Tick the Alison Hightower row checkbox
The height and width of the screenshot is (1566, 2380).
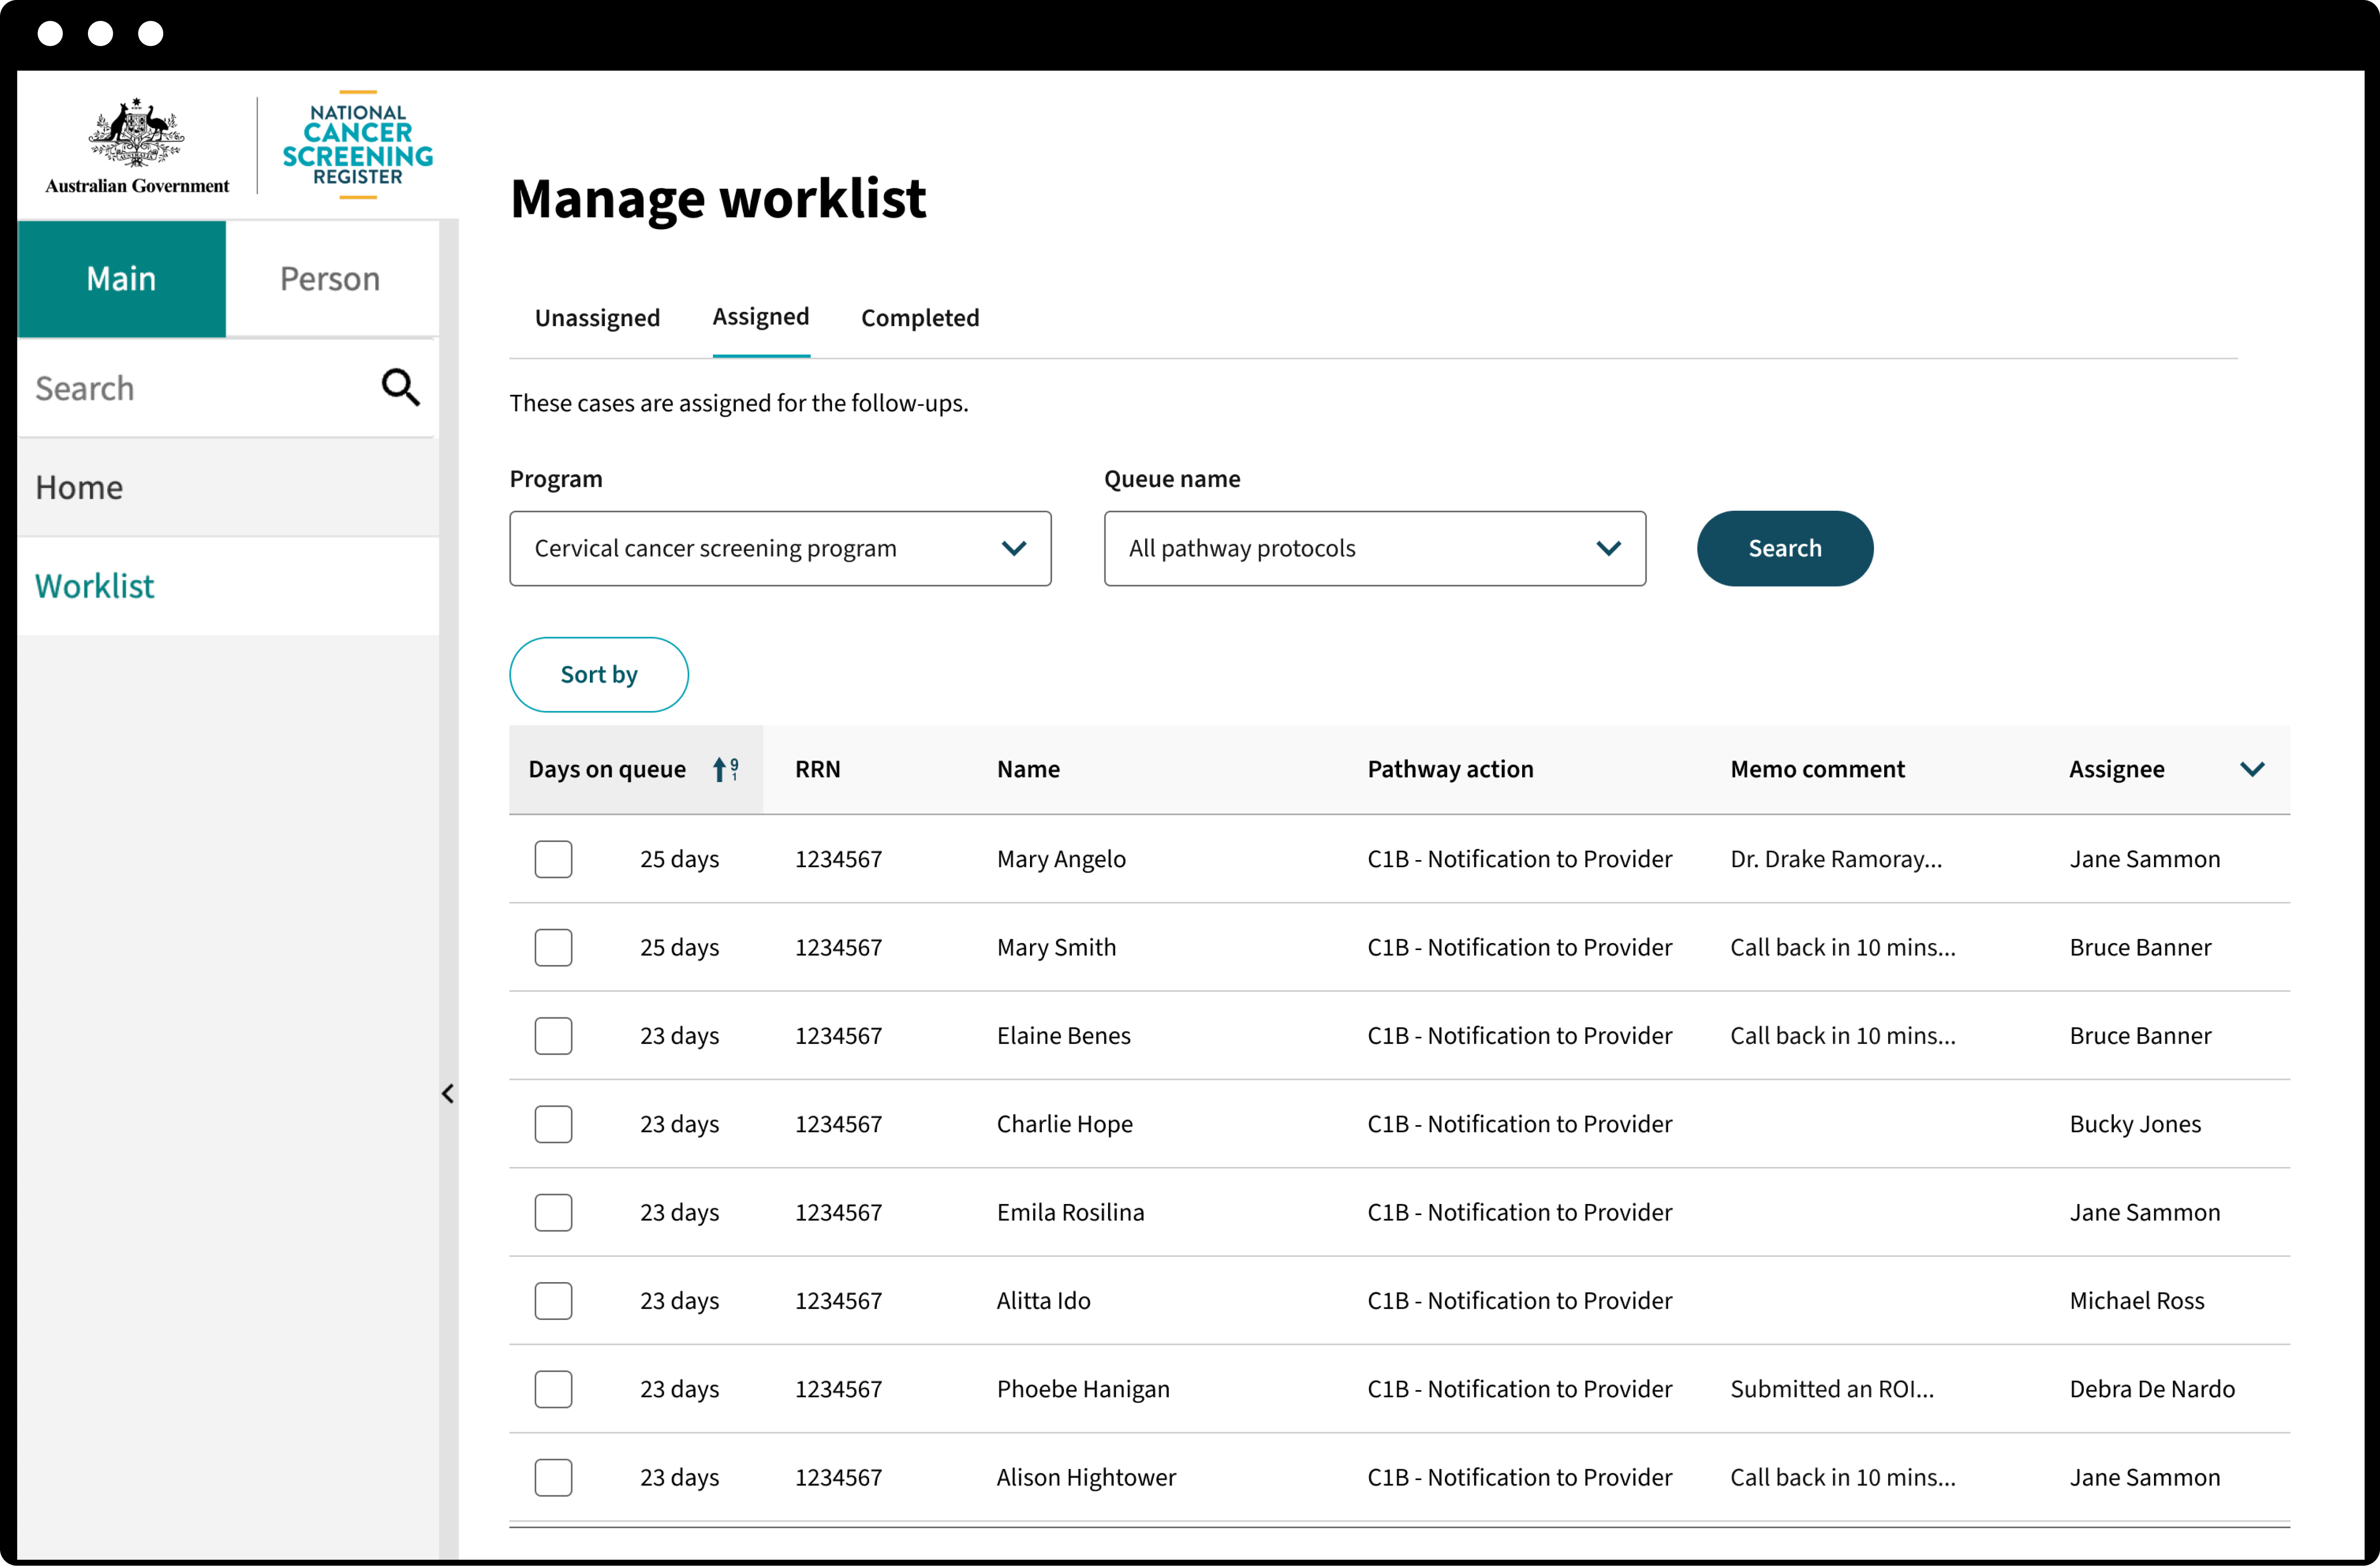tap(553, 1477)
